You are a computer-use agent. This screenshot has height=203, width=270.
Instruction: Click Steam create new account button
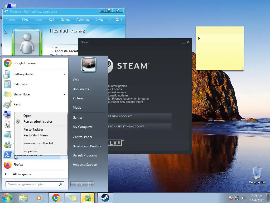pos(140,117)
